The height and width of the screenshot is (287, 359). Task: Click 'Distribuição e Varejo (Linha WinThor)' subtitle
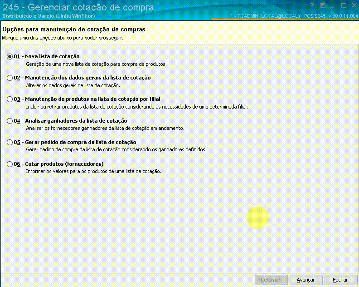pos(49,16)
